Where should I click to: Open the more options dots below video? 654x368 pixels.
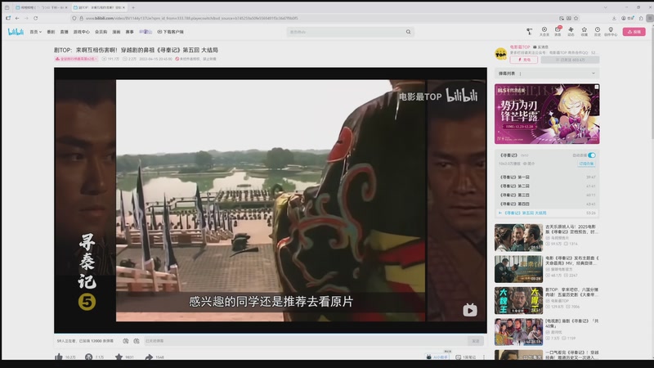[484, 357]
